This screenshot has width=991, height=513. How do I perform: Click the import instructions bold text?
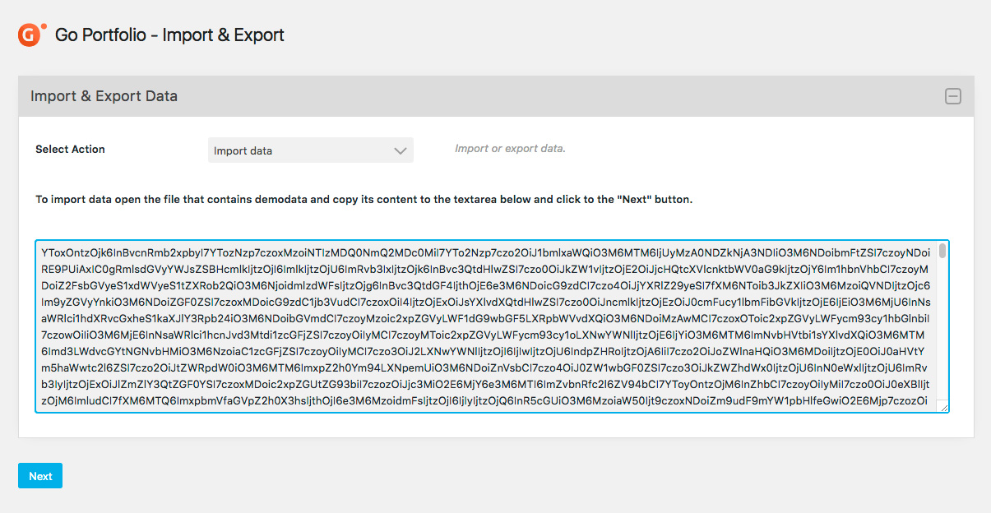click(x=364, y=200)
